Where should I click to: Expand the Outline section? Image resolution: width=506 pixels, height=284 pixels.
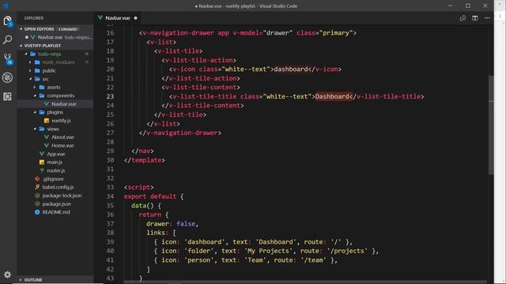click(x=21, y=280)
